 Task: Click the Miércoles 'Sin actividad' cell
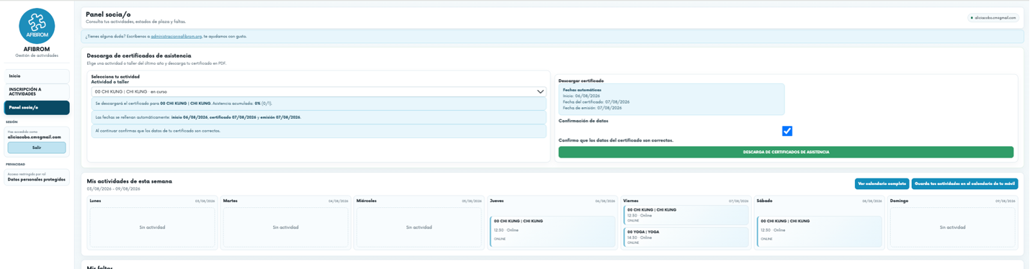click(x=418, y=227)
